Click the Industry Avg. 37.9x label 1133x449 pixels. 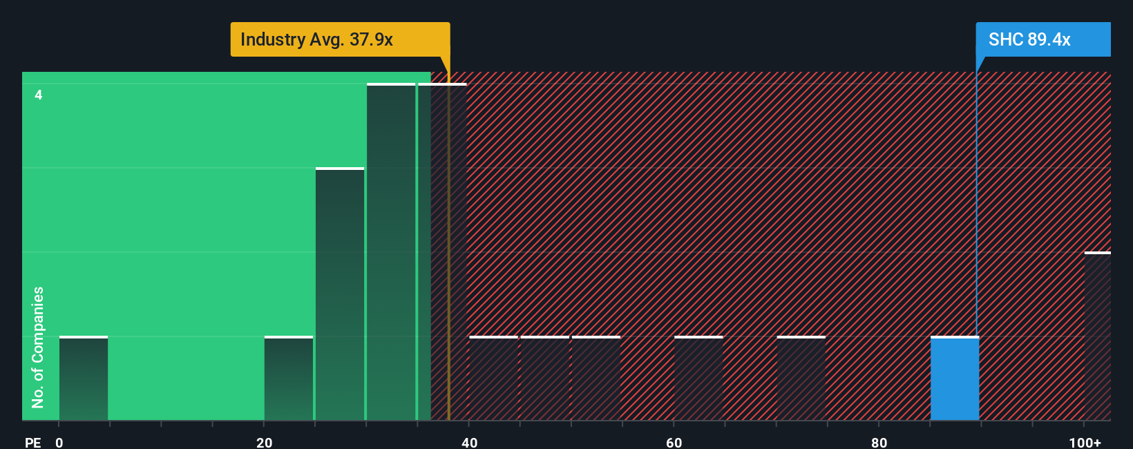340,39
